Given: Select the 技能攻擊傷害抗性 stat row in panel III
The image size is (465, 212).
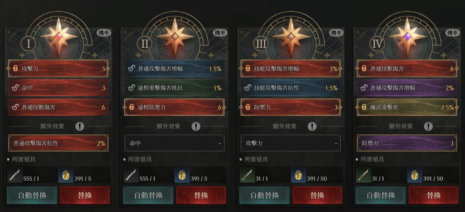Looking at the screenshot, I should click(x=291, y=88).
